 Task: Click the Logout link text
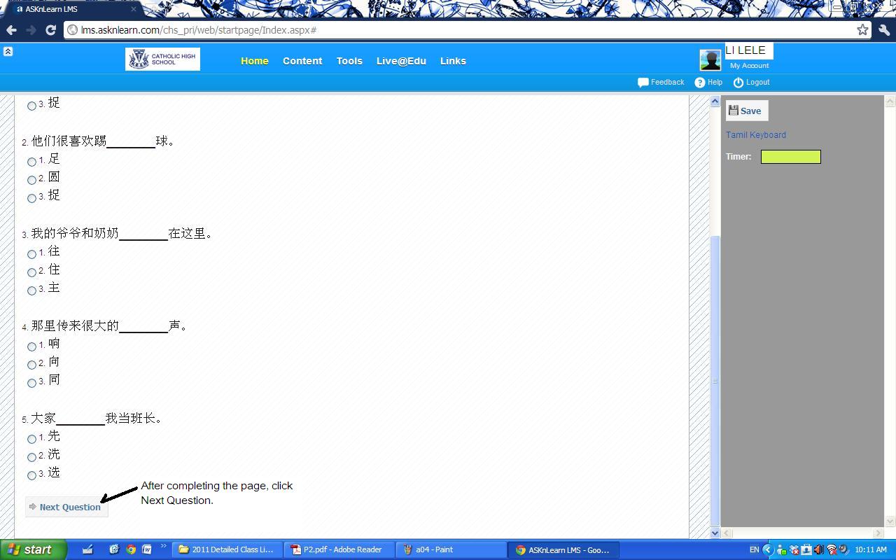pos(757,83)
